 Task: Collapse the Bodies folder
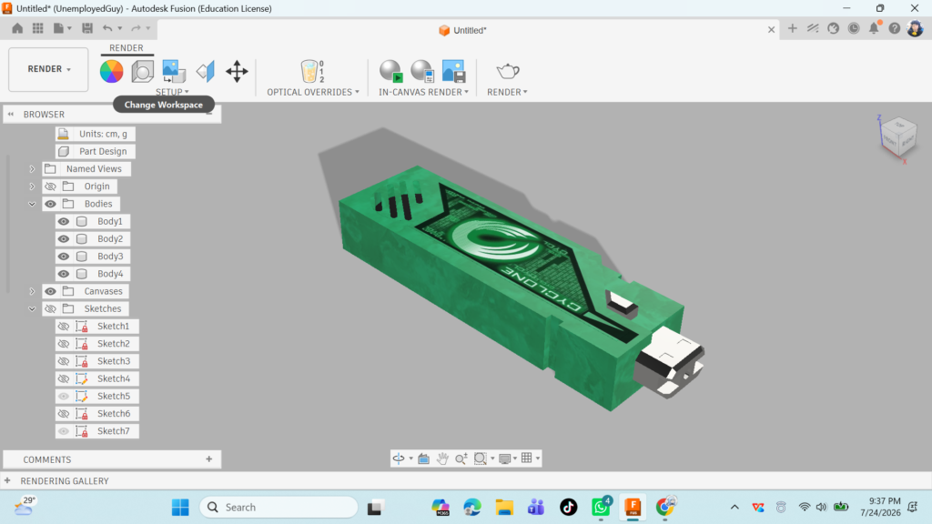tap(32, 204)
